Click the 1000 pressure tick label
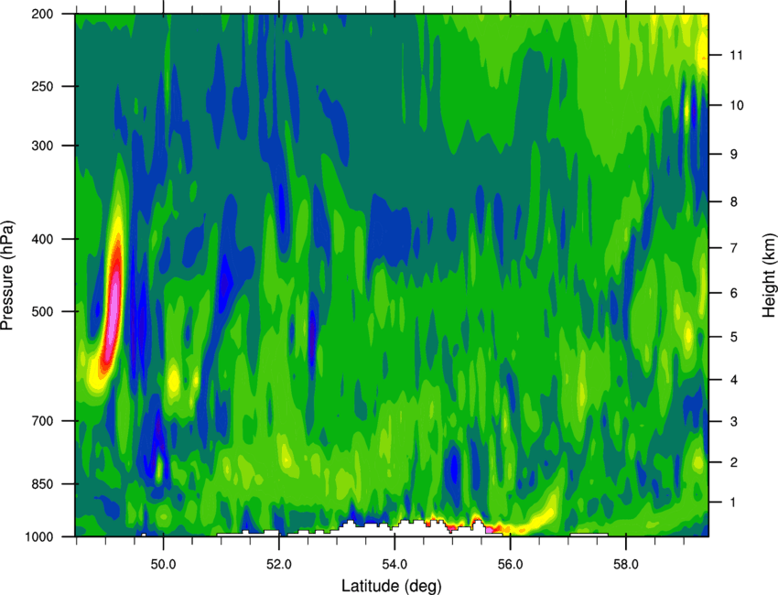 coord(39,536)
